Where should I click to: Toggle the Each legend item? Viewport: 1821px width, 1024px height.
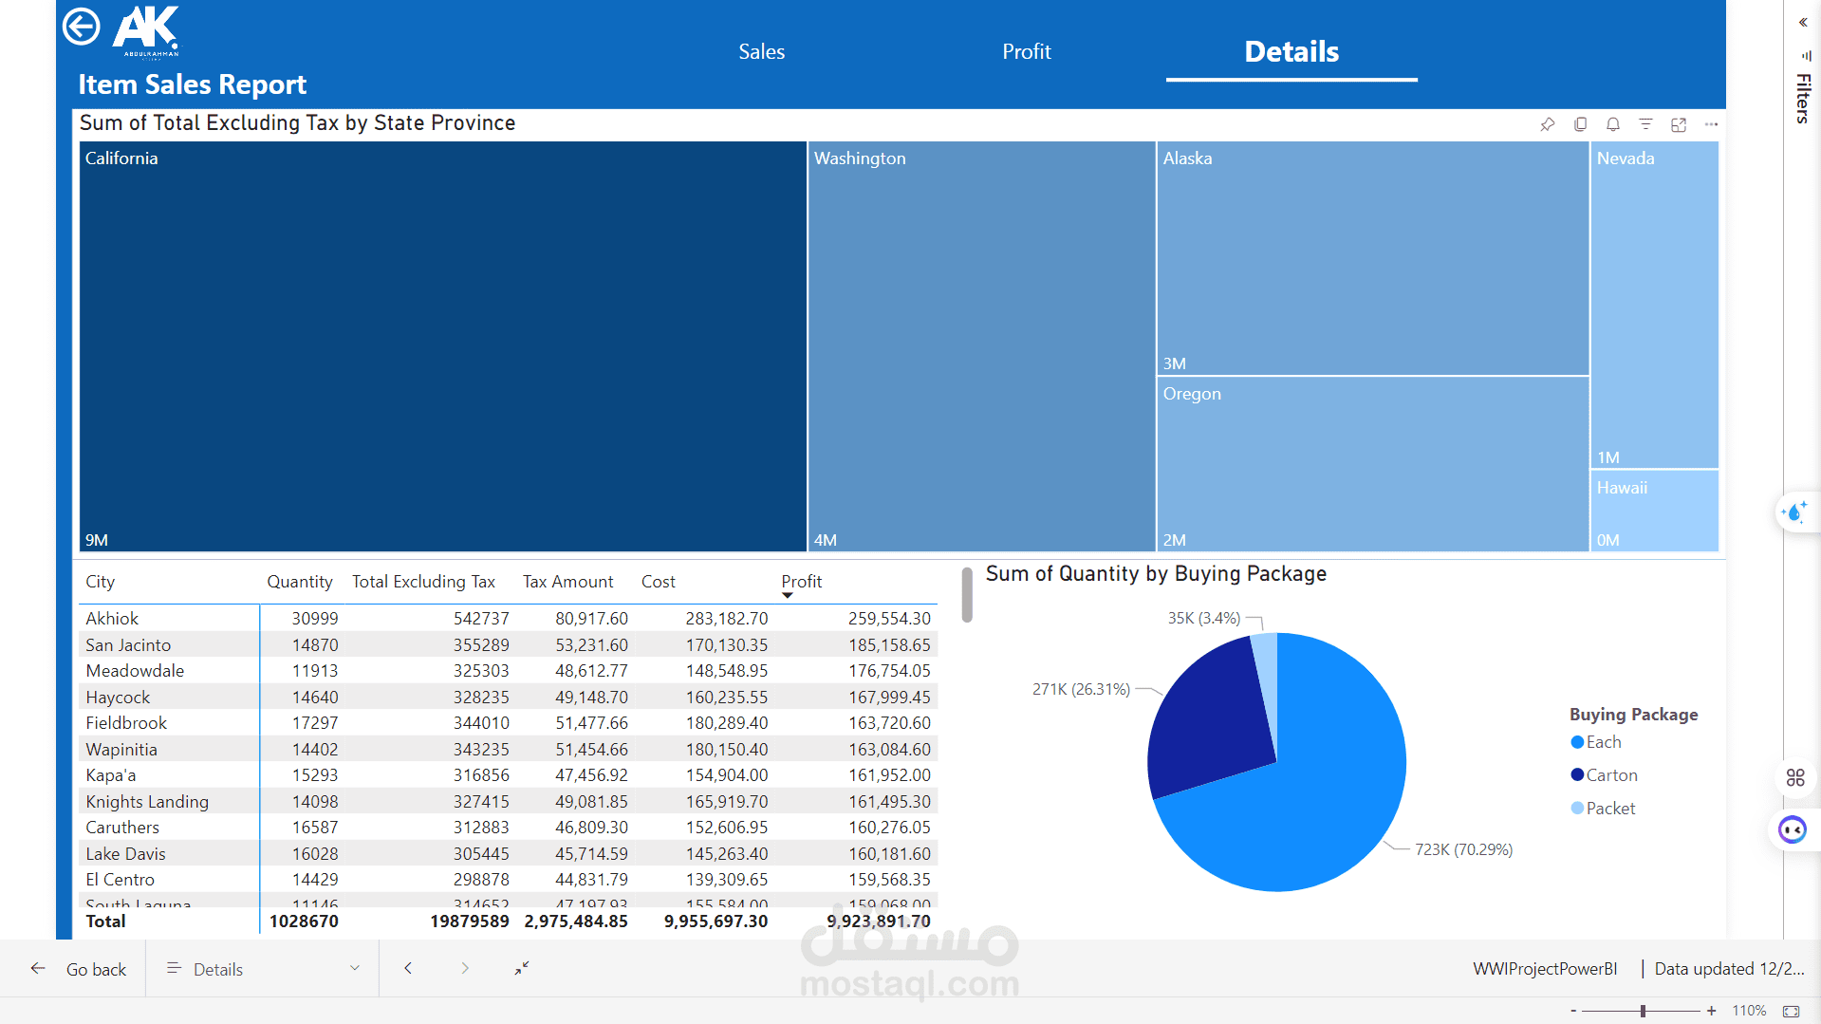1596,742
